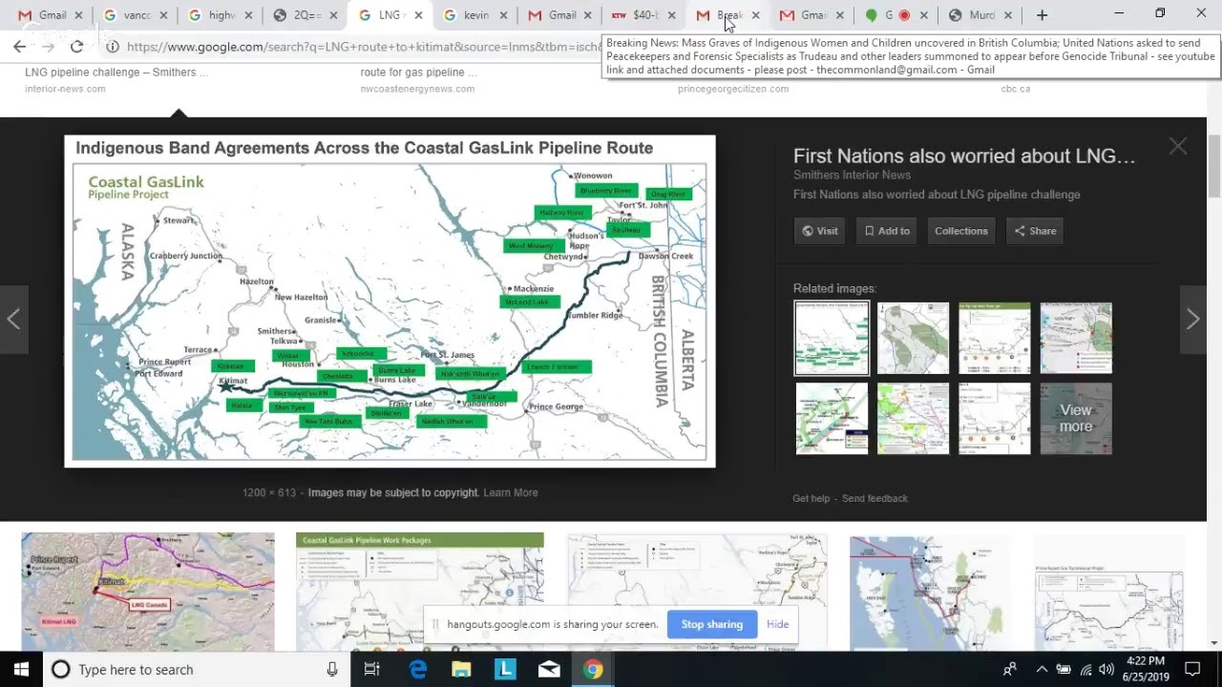Open large Coastal GasLink map preview
1222x687 pixels.
[390, 301]
